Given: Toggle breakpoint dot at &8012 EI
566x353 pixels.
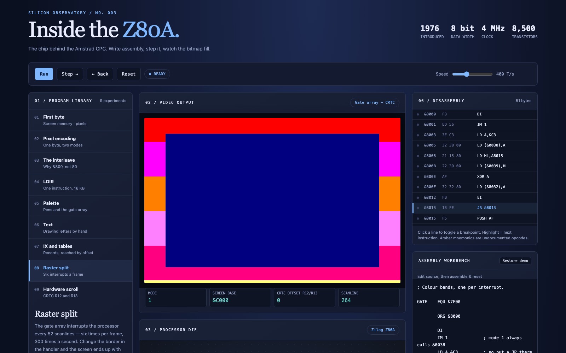Looking at the screenshot, I should pos(418,198).
